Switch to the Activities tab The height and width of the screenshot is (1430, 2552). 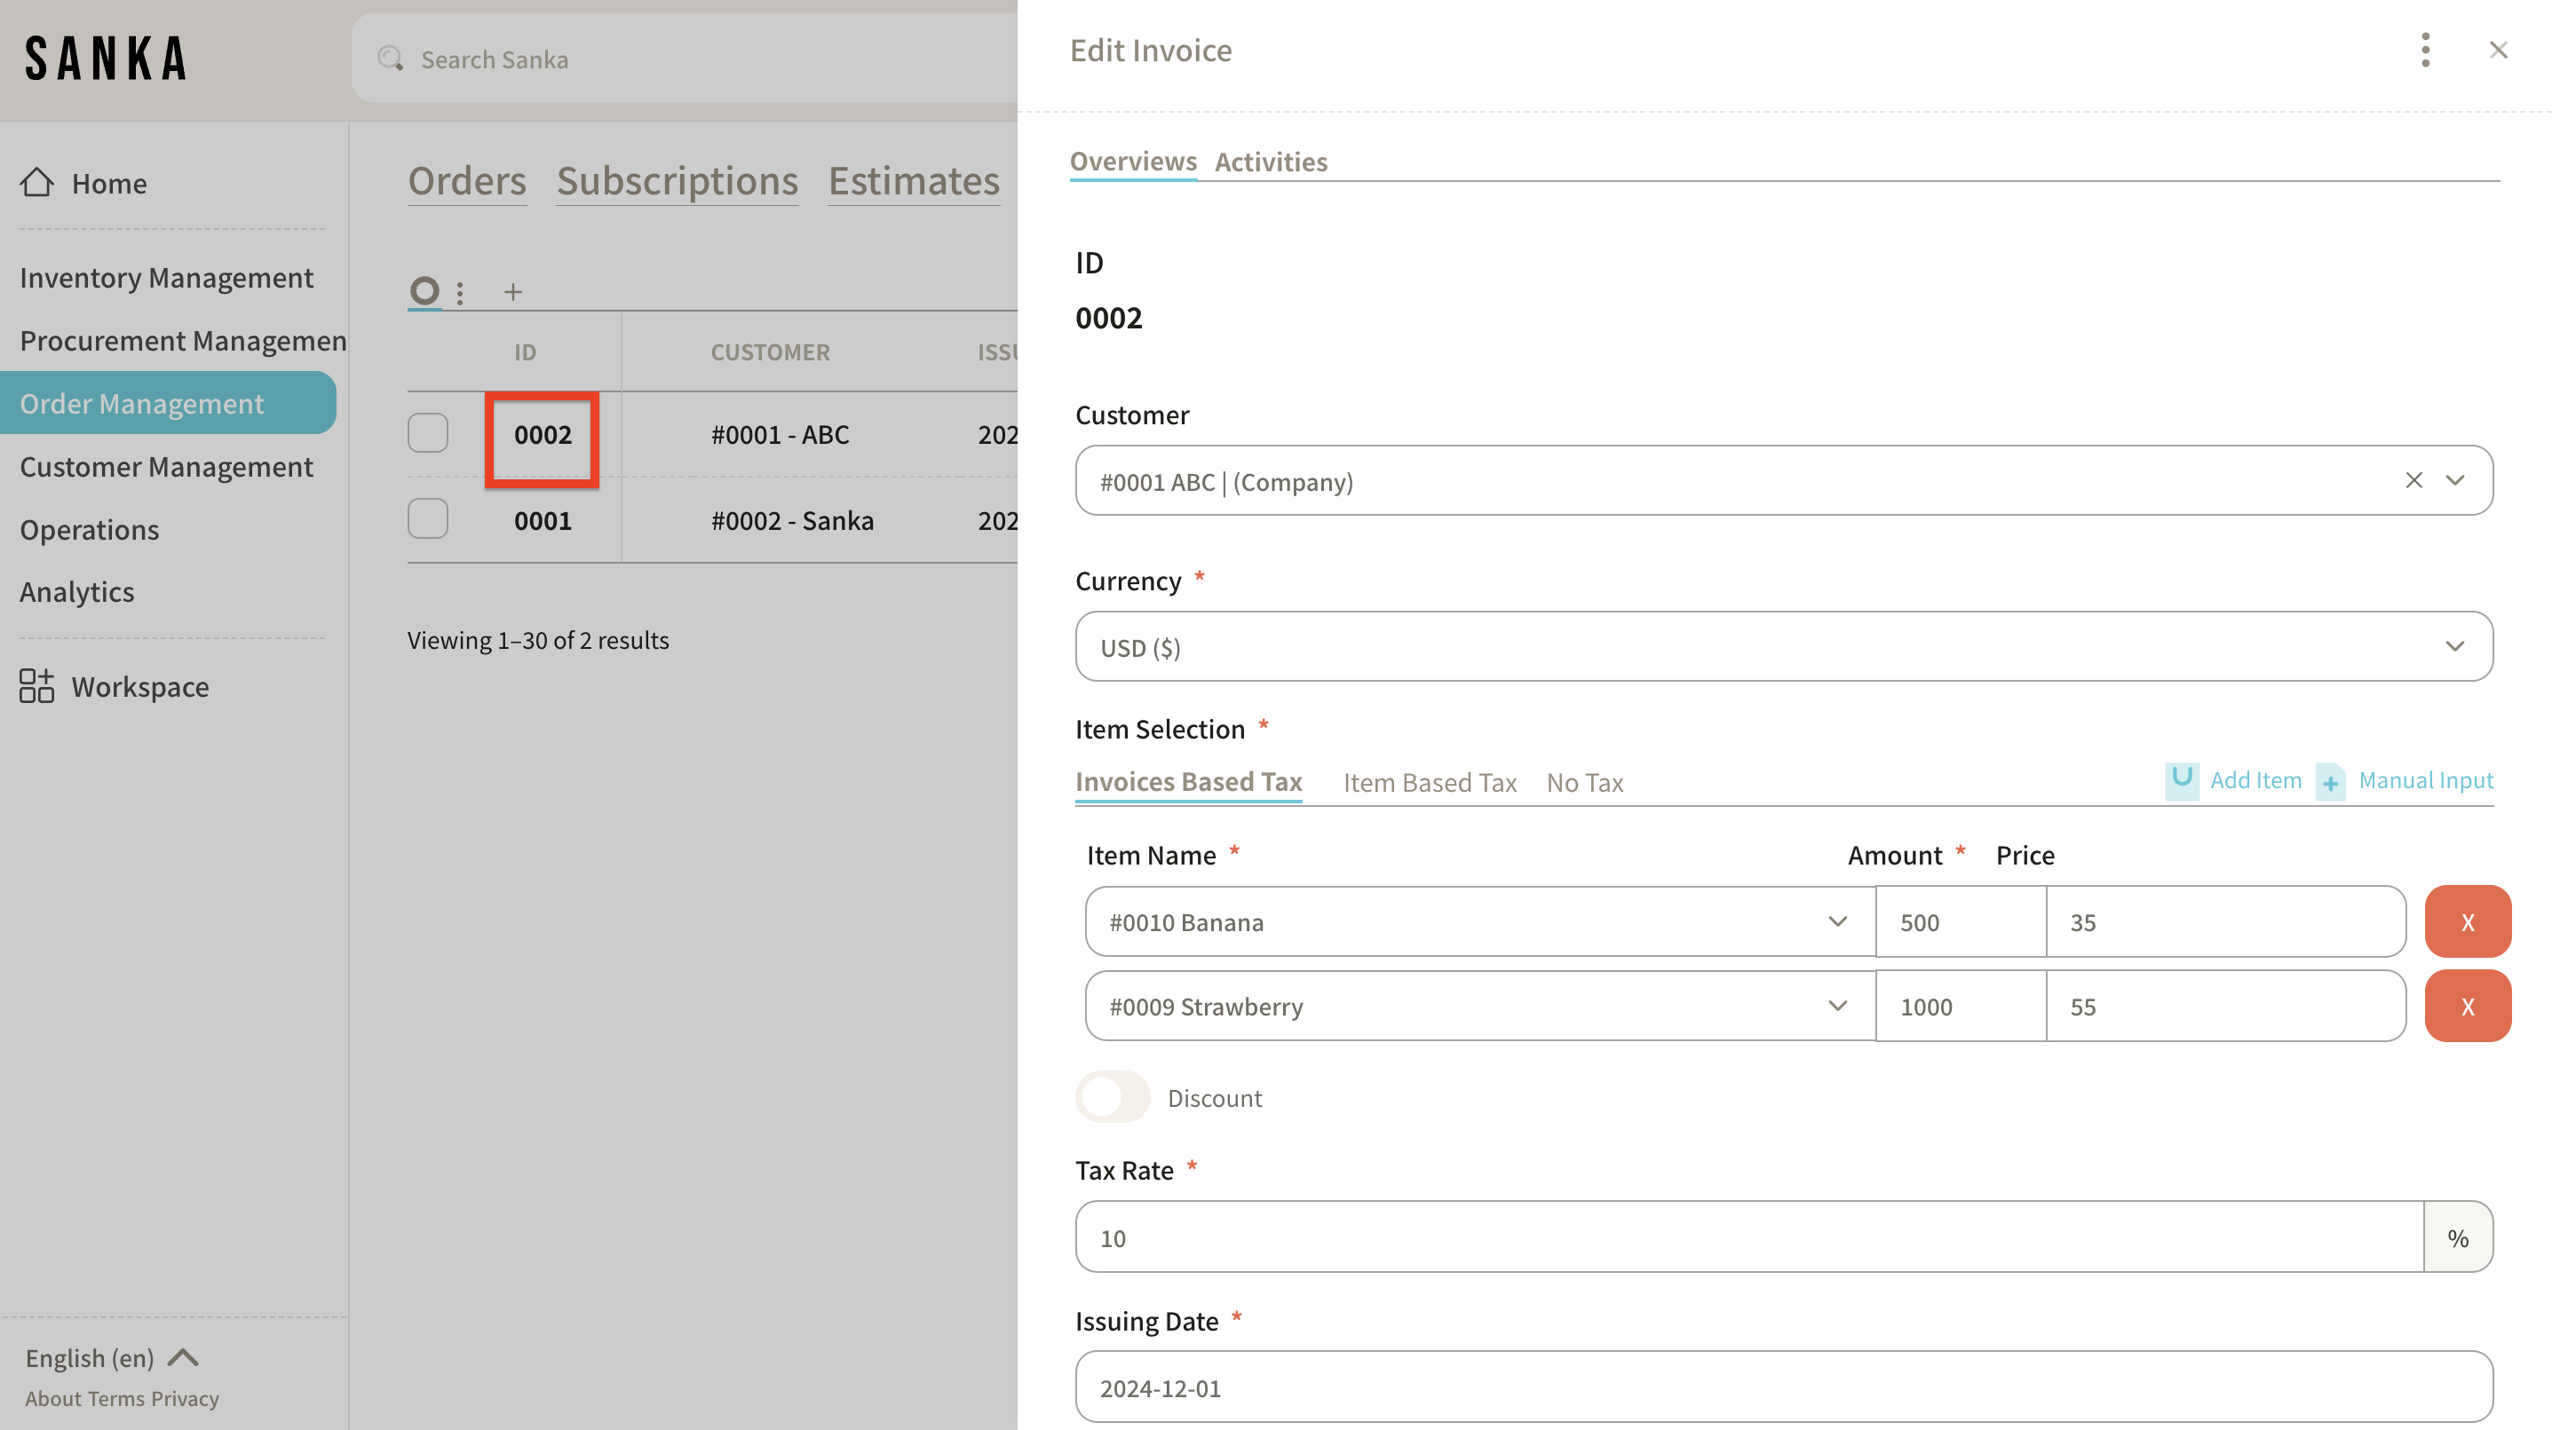tap(1270, 162)
